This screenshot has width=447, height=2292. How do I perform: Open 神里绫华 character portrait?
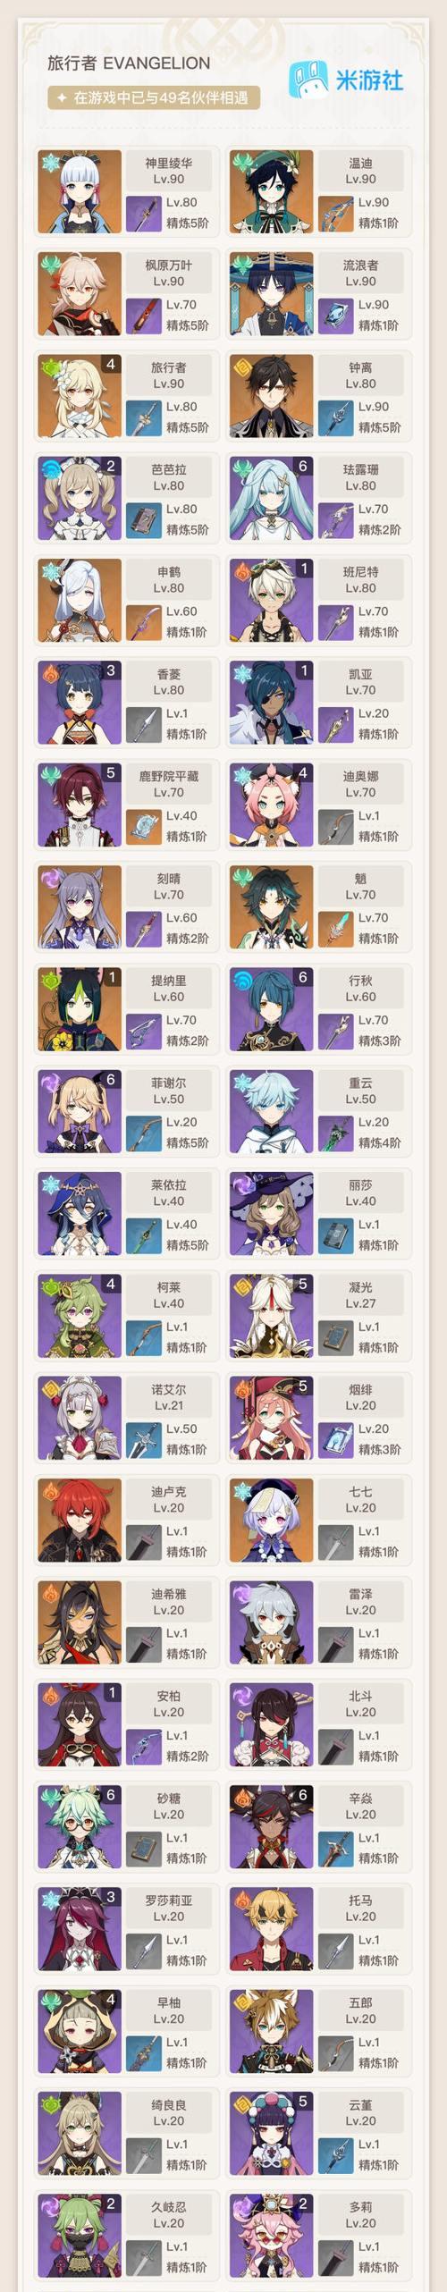(x=80, y=191)
